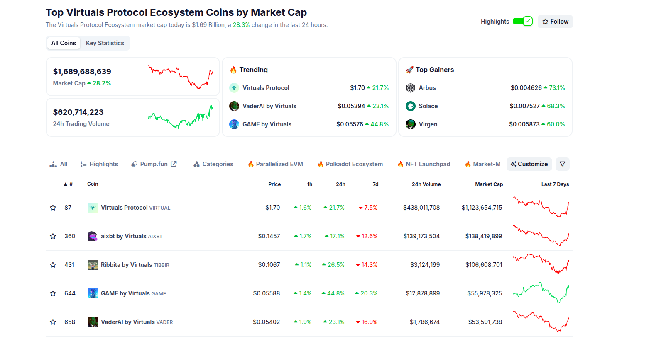Open Virgen in Top Gainers
Image resolution: width=661 pixels, height=339 pixels.
click(x=428, y=124)
